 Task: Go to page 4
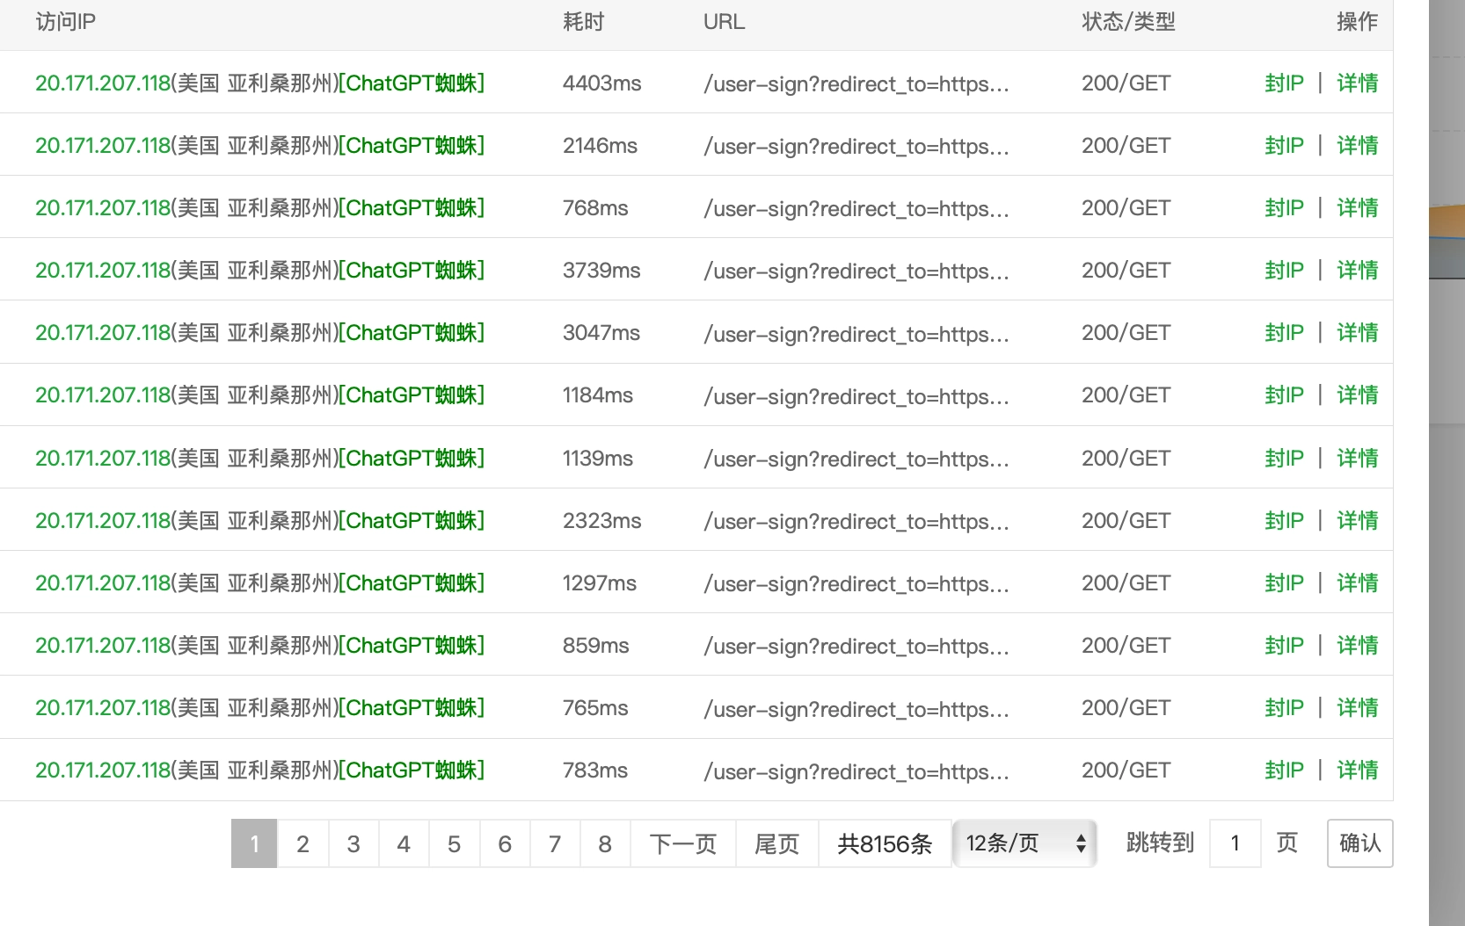404,843
